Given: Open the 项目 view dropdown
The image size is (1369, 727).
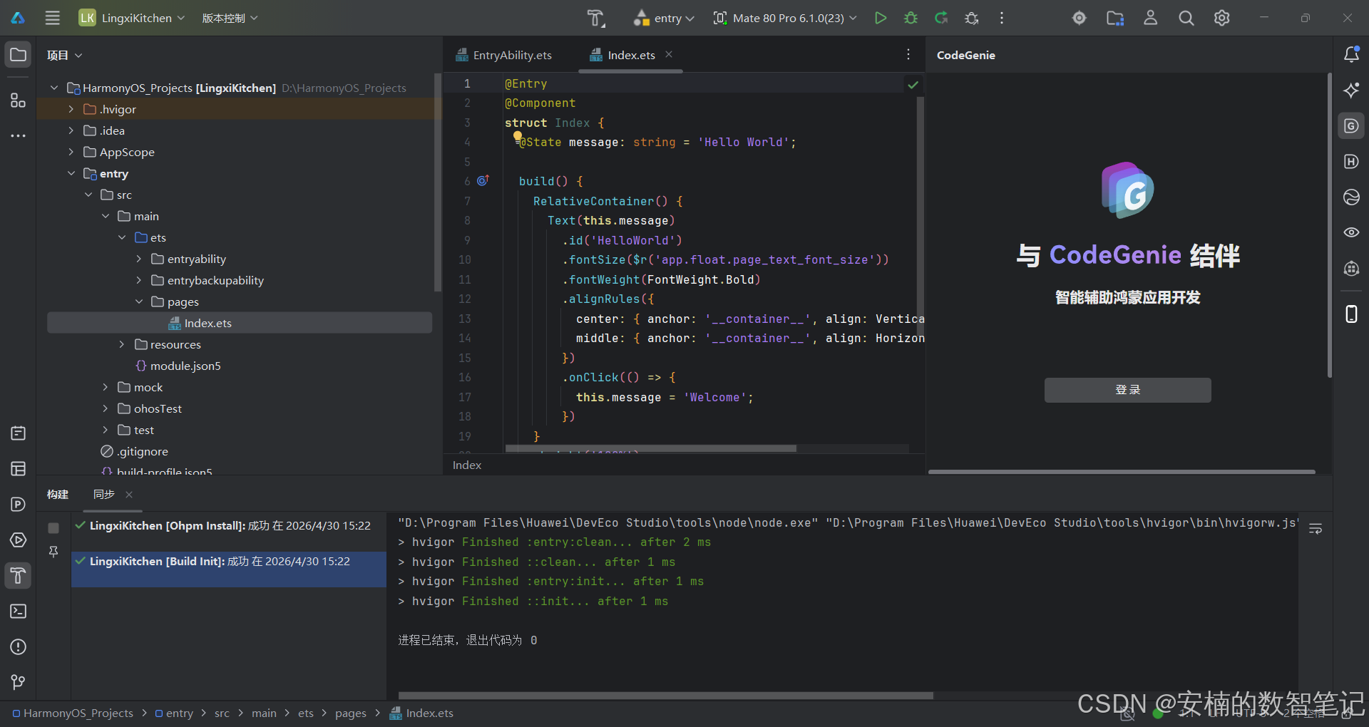Looking at the screenshot, I should (x=64, y=55).
